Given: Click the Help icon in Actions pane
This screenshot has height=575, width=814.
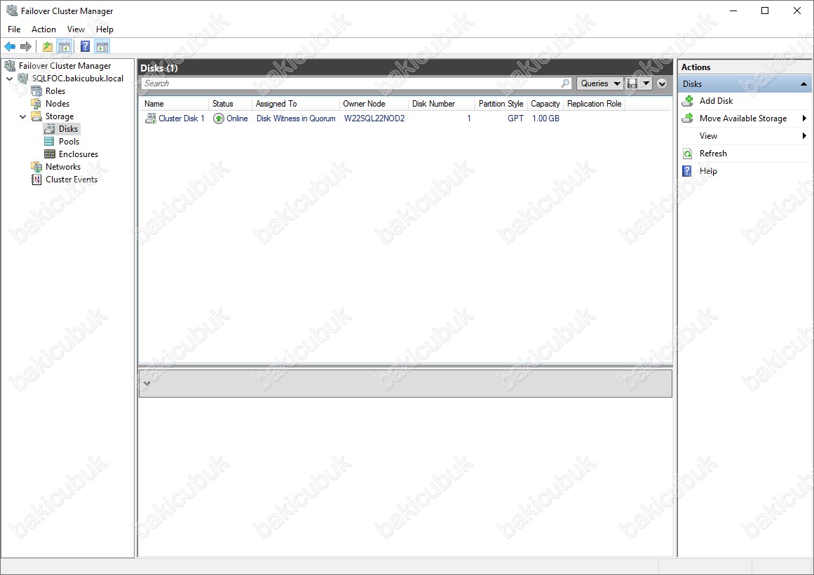Looking at the screenshot, I should click(x=687, y=171).
